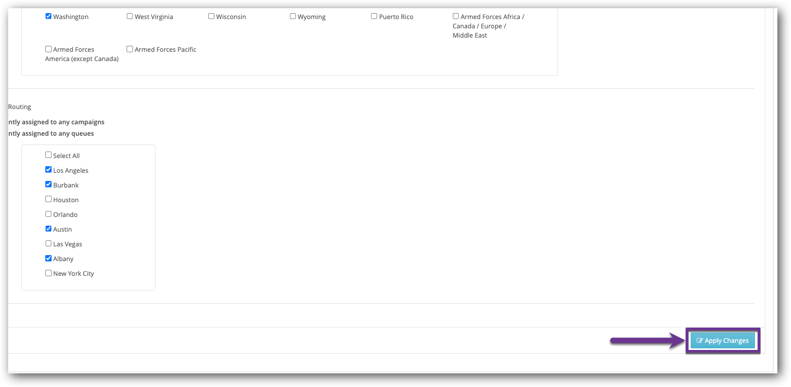The width and height of the screenshot is (791, 387).
Task: Enable the New York City checkbox
Action: click(x=48, y=272)
